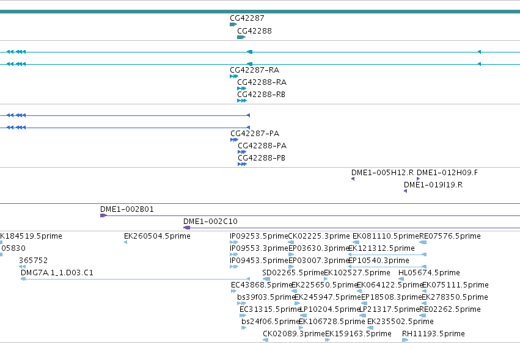
Task: Click the CG42288-PB arrow glyph
Action: coord(243,164)
